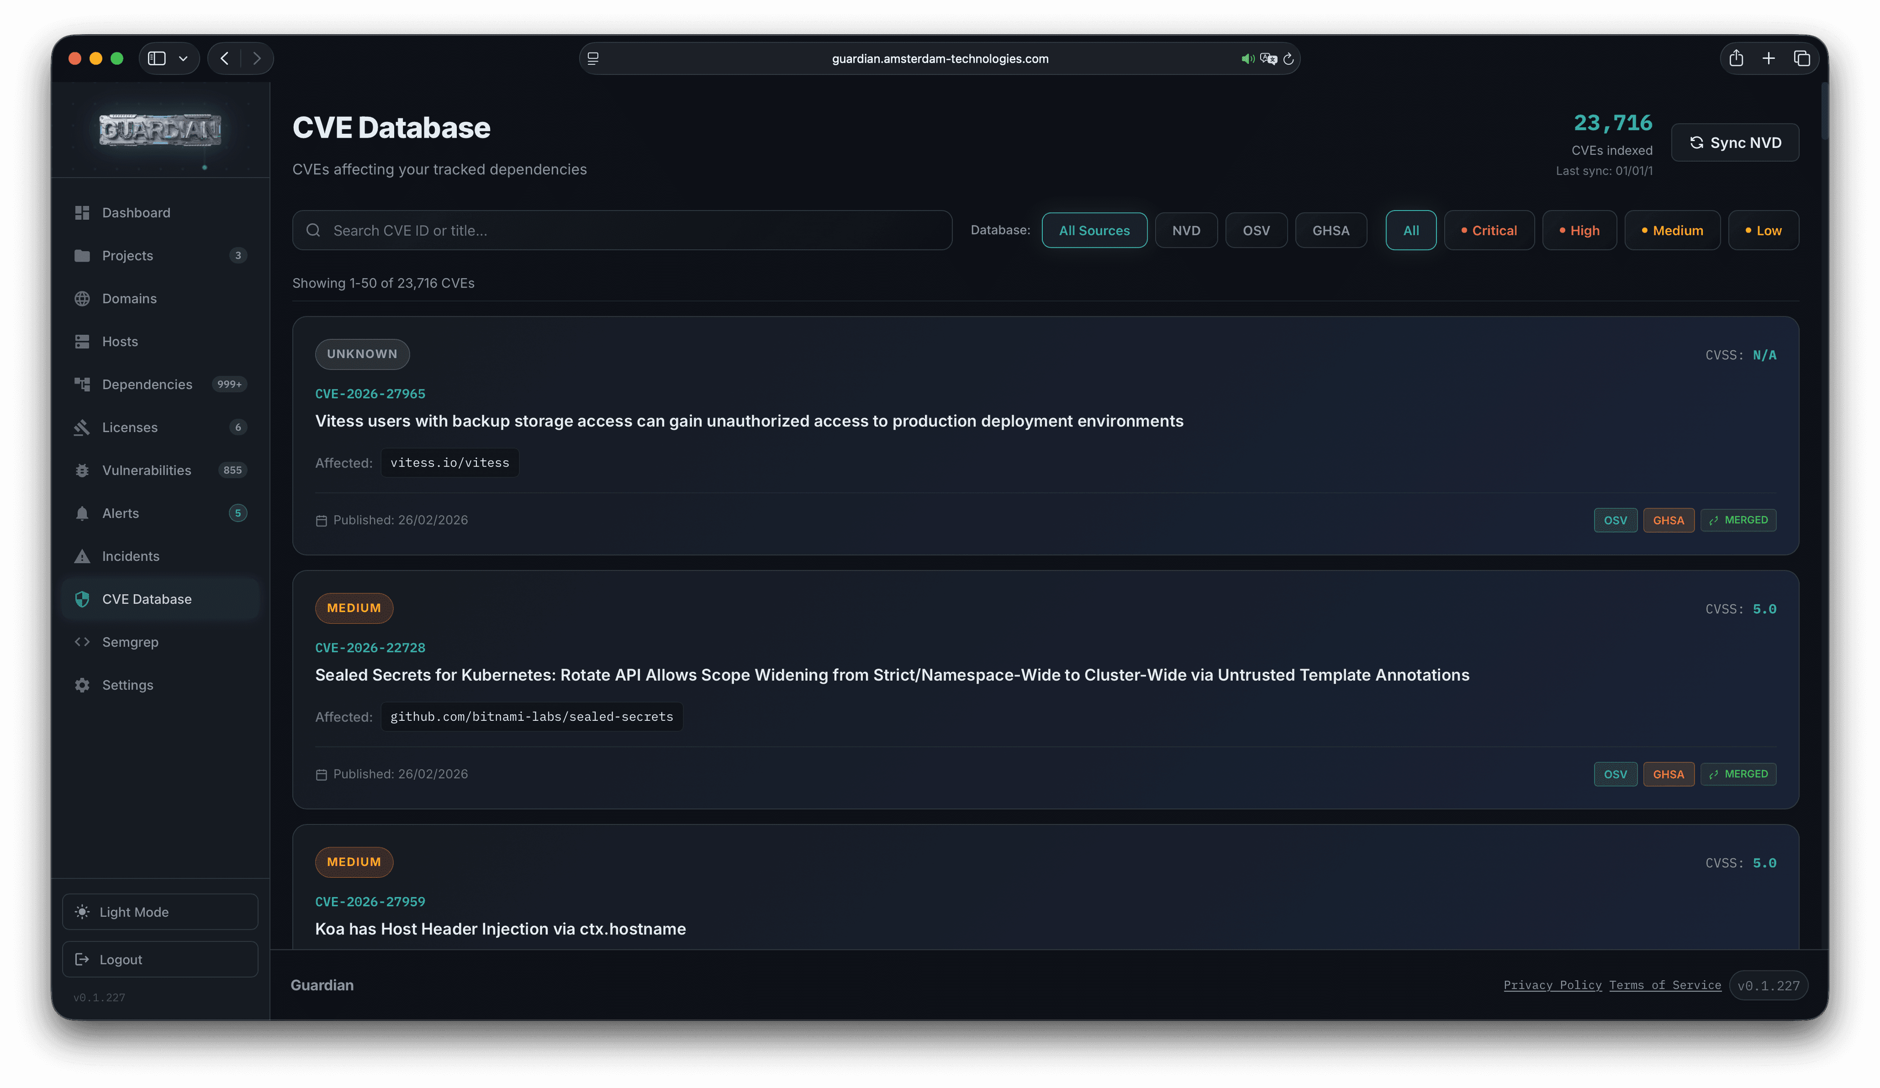
Task: Click the Alerts bell icon
Action: pos(82,514)
